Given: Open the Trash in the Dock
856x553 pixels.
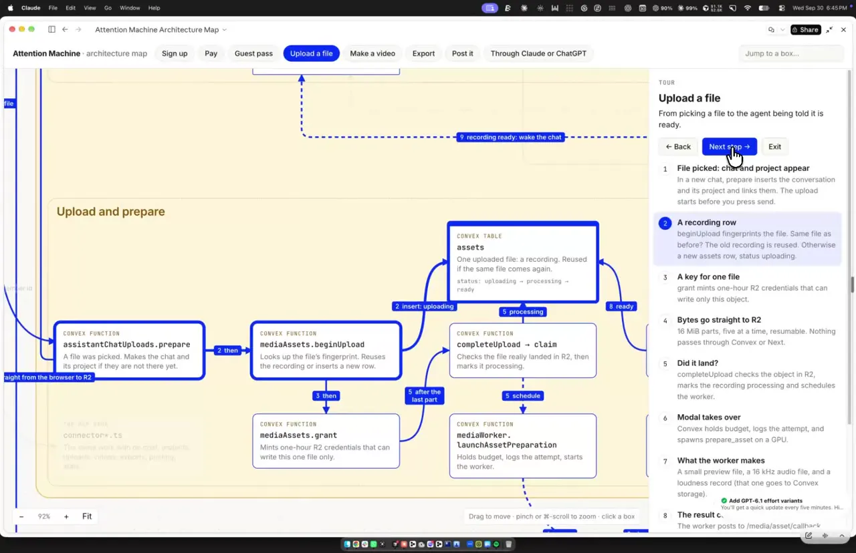Looking at the screenshot, I should 509,544.
